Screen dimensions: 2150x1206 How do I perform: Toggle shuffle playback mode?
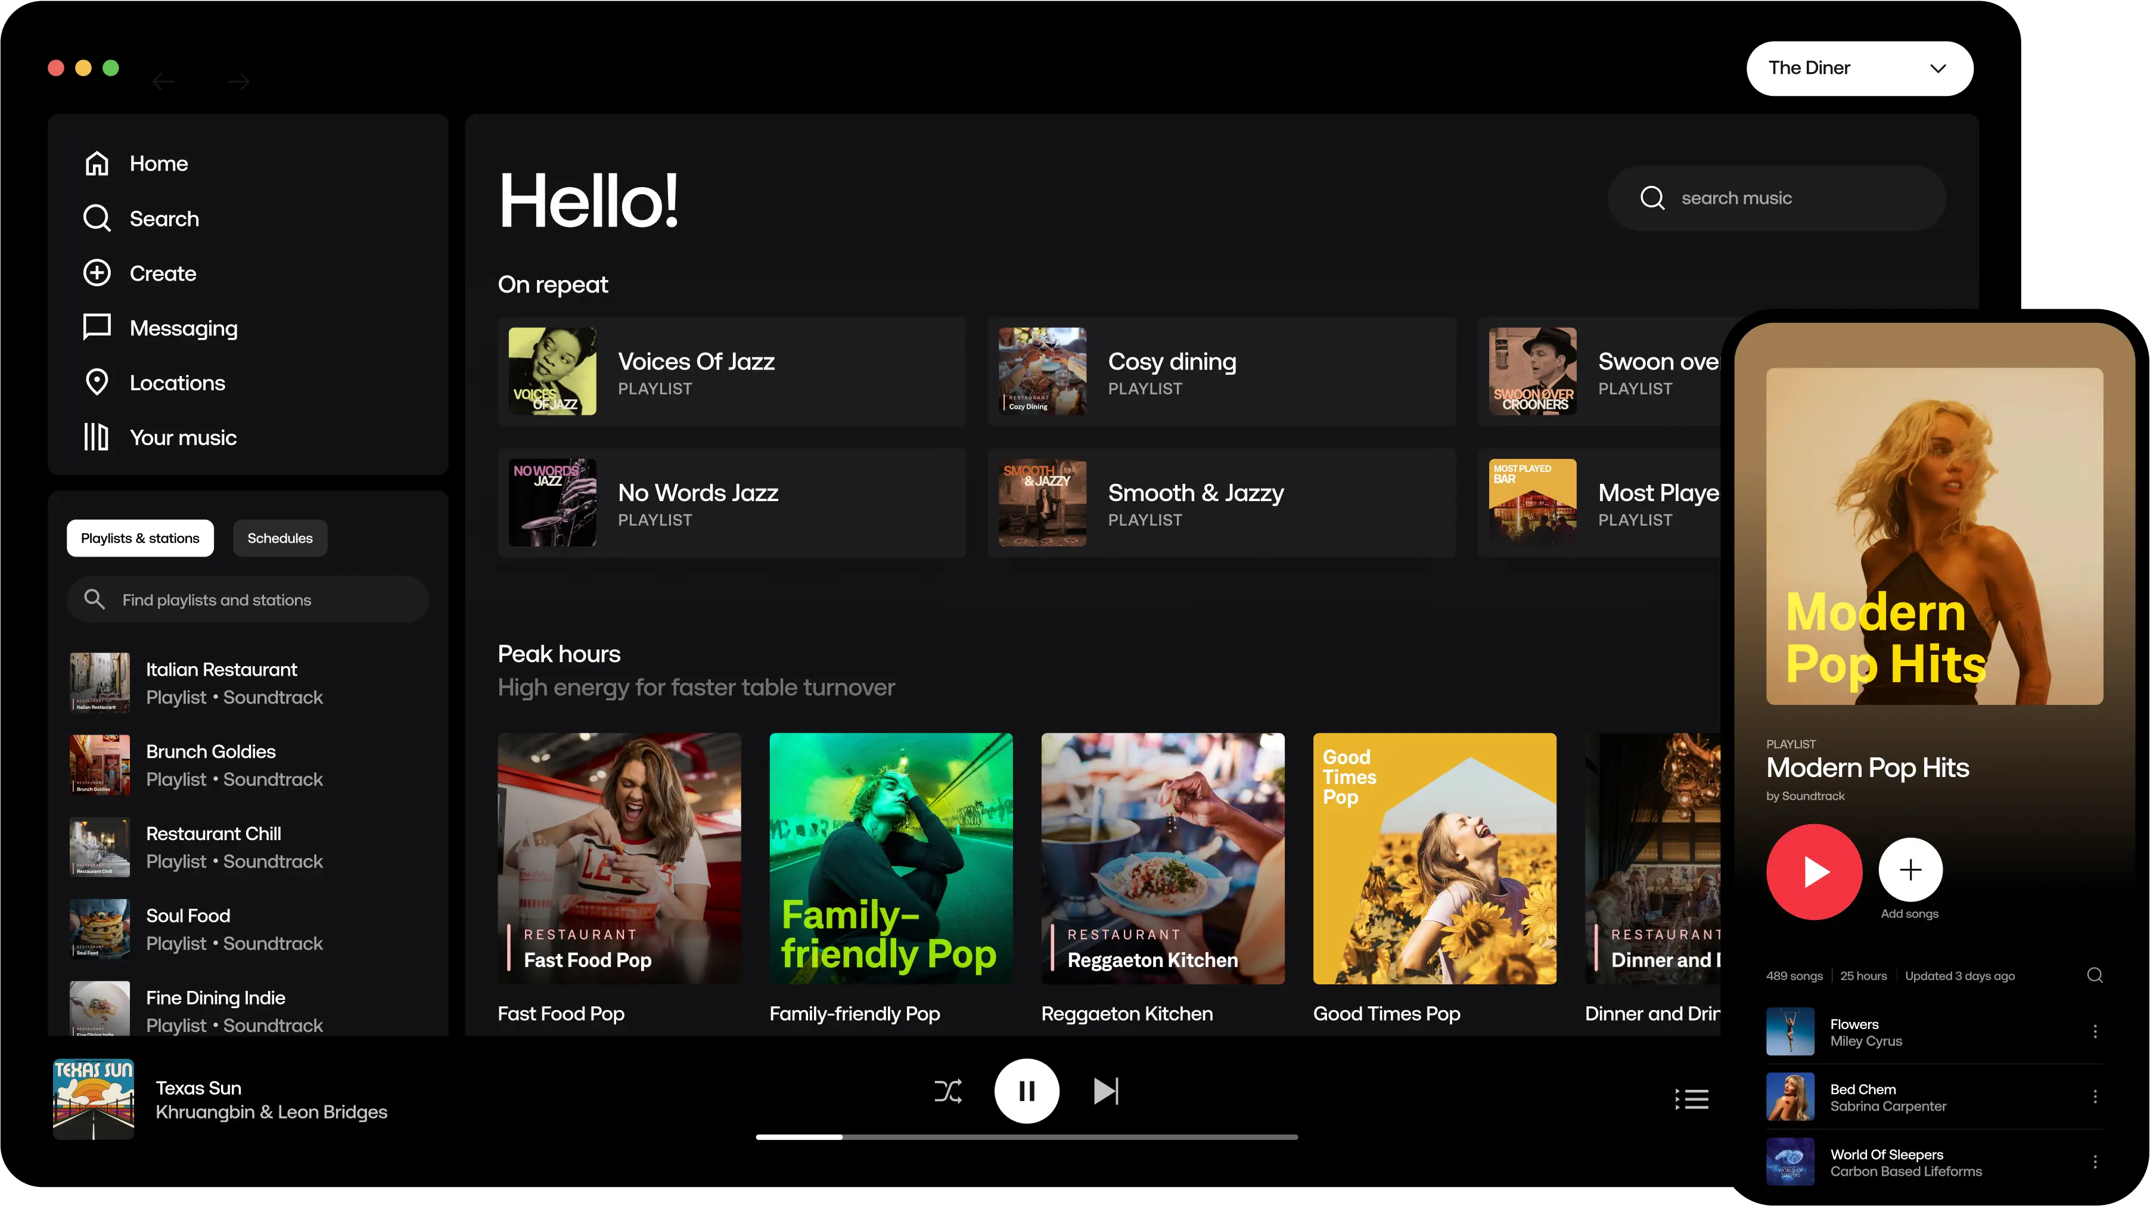coord(947,1091)
